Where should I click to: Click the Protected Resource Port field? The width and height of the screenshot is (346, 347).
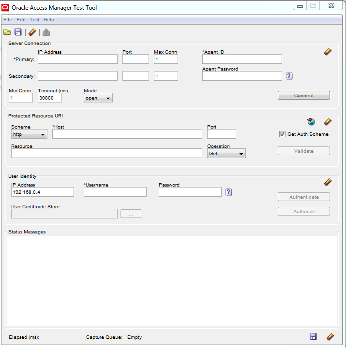coord(222,134)
